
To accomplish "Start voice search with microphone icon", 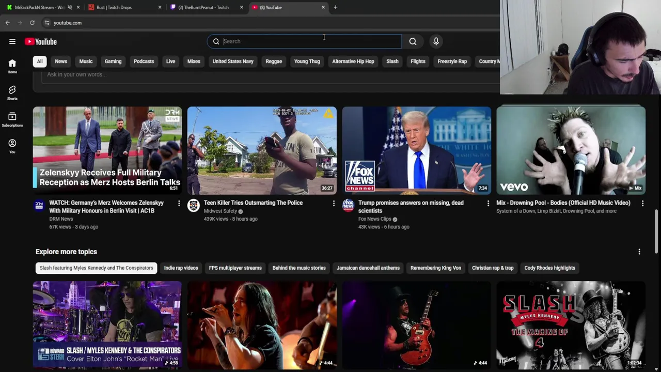I will [x=436, y=41].
